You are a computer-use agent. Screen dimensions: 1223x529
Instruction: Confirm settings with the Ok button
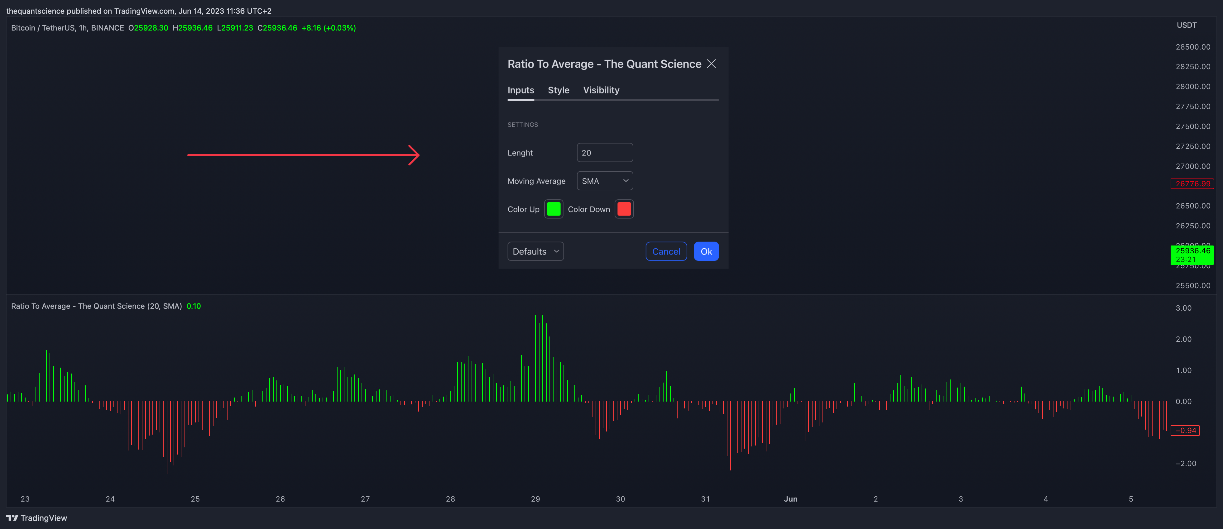point(706,251)
